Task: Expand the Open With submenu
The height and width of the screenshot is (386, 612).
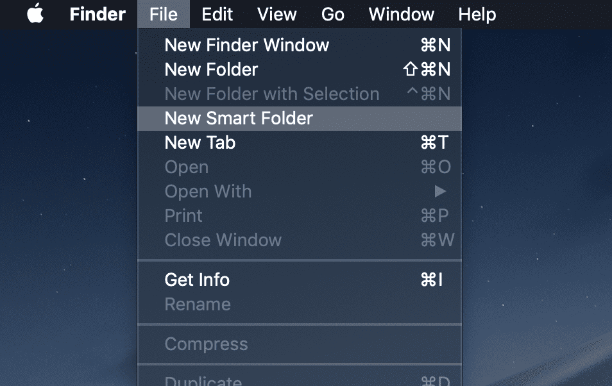Action: point(208,191)
